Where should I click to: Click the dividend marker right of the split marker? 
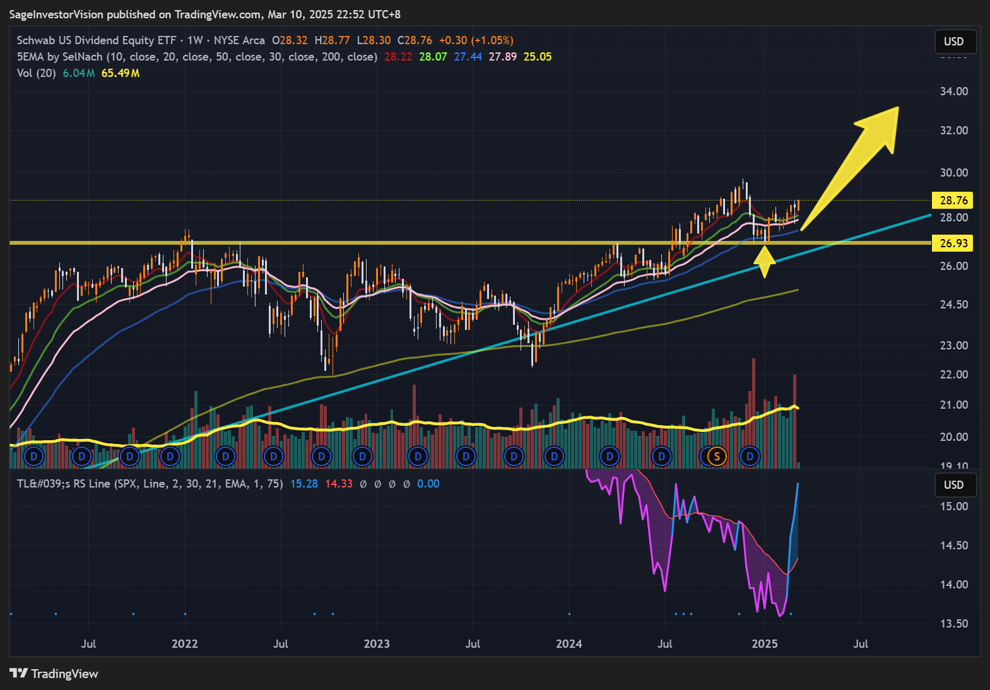click(x=750, y=456)
